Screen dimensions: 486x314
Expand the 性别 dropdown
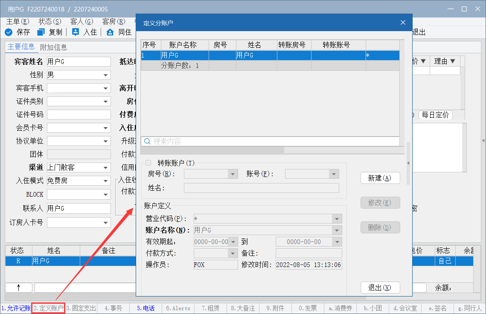[x=105, y=75]
